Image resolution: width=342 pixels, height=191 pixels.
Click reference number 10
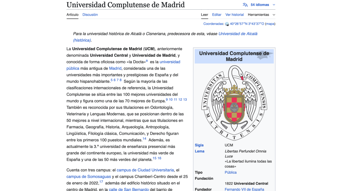(171, 100)
